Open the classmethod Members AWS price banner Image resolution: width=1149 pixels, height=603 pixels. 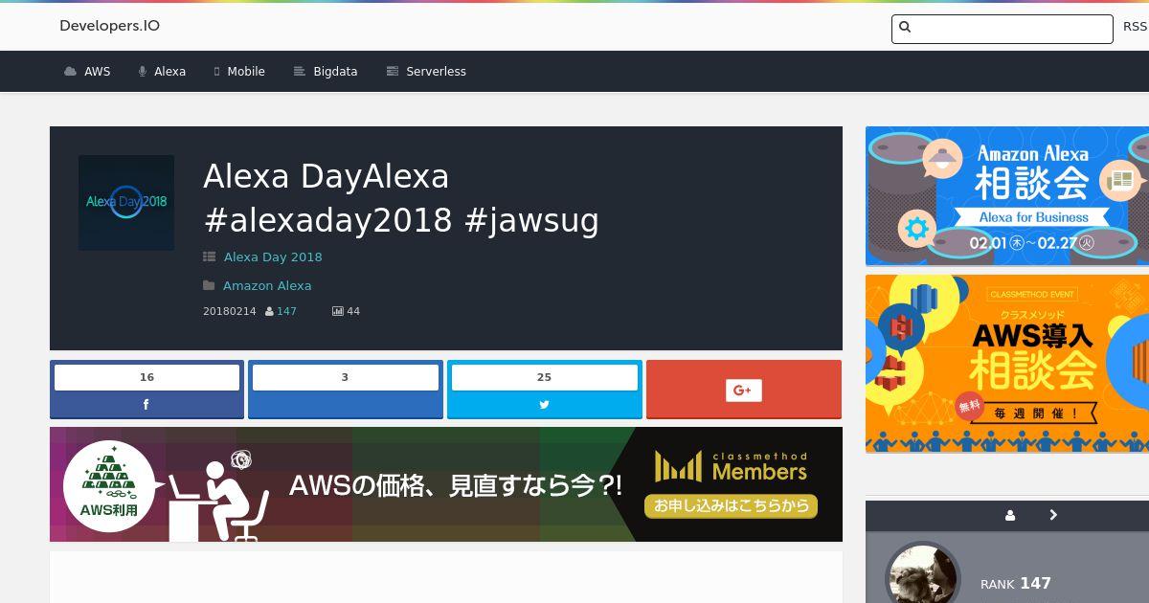pos(446,484)
